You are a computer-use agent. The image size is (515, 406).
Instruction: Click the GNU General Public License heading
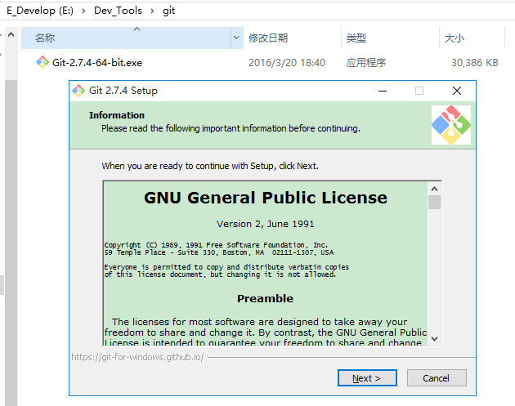click(266, 198)
